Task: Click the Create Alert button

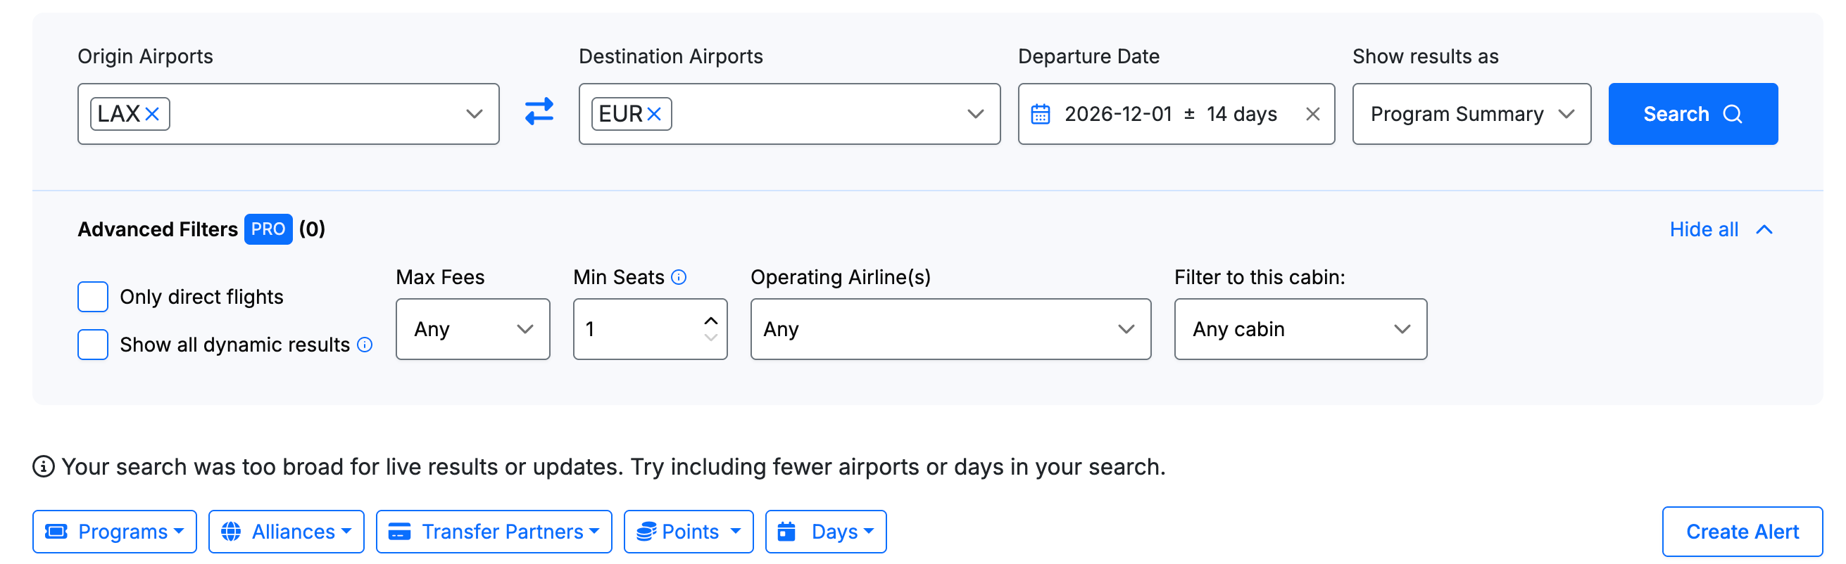Action: [x=1741, y=532]
